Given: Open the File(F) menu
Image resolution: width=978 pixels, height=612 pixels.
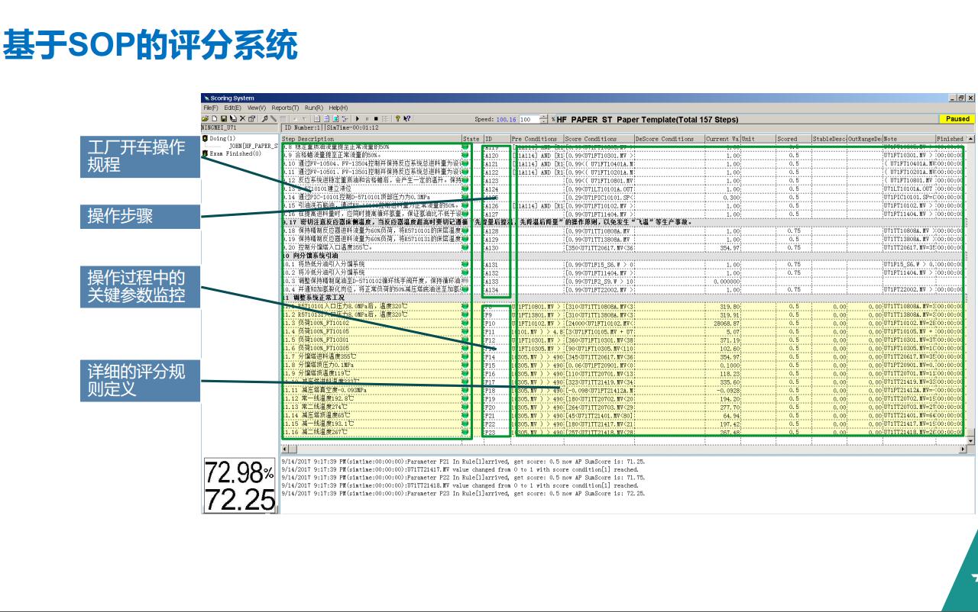Looking at the screenshot, I should [211, 108].
